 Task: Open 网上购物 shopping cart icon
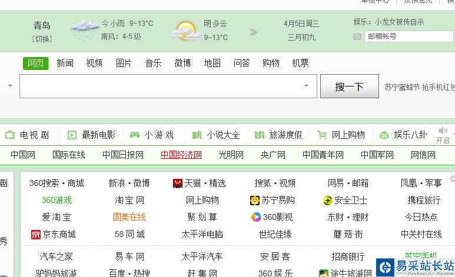(x=322, y=135)
